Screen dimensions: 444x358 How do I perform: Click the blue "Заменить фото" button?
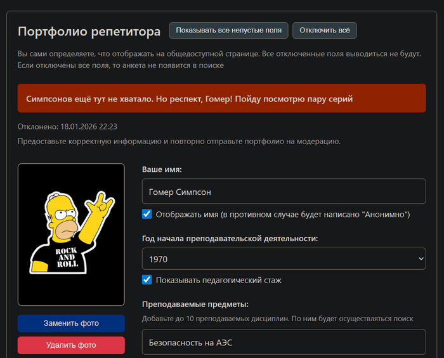71,323
